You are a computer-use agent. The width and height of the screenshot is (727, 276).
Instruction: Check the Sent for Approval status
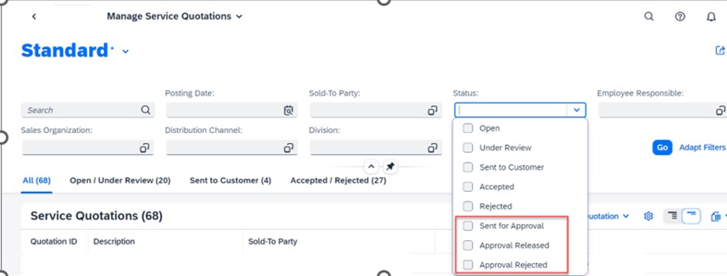click(x=468, y=226)
